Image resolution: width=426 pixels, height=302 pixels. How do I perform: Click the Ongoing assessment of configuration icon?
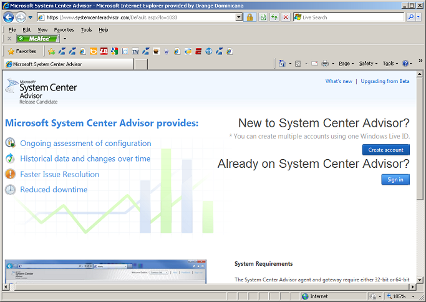coord(11,143)
